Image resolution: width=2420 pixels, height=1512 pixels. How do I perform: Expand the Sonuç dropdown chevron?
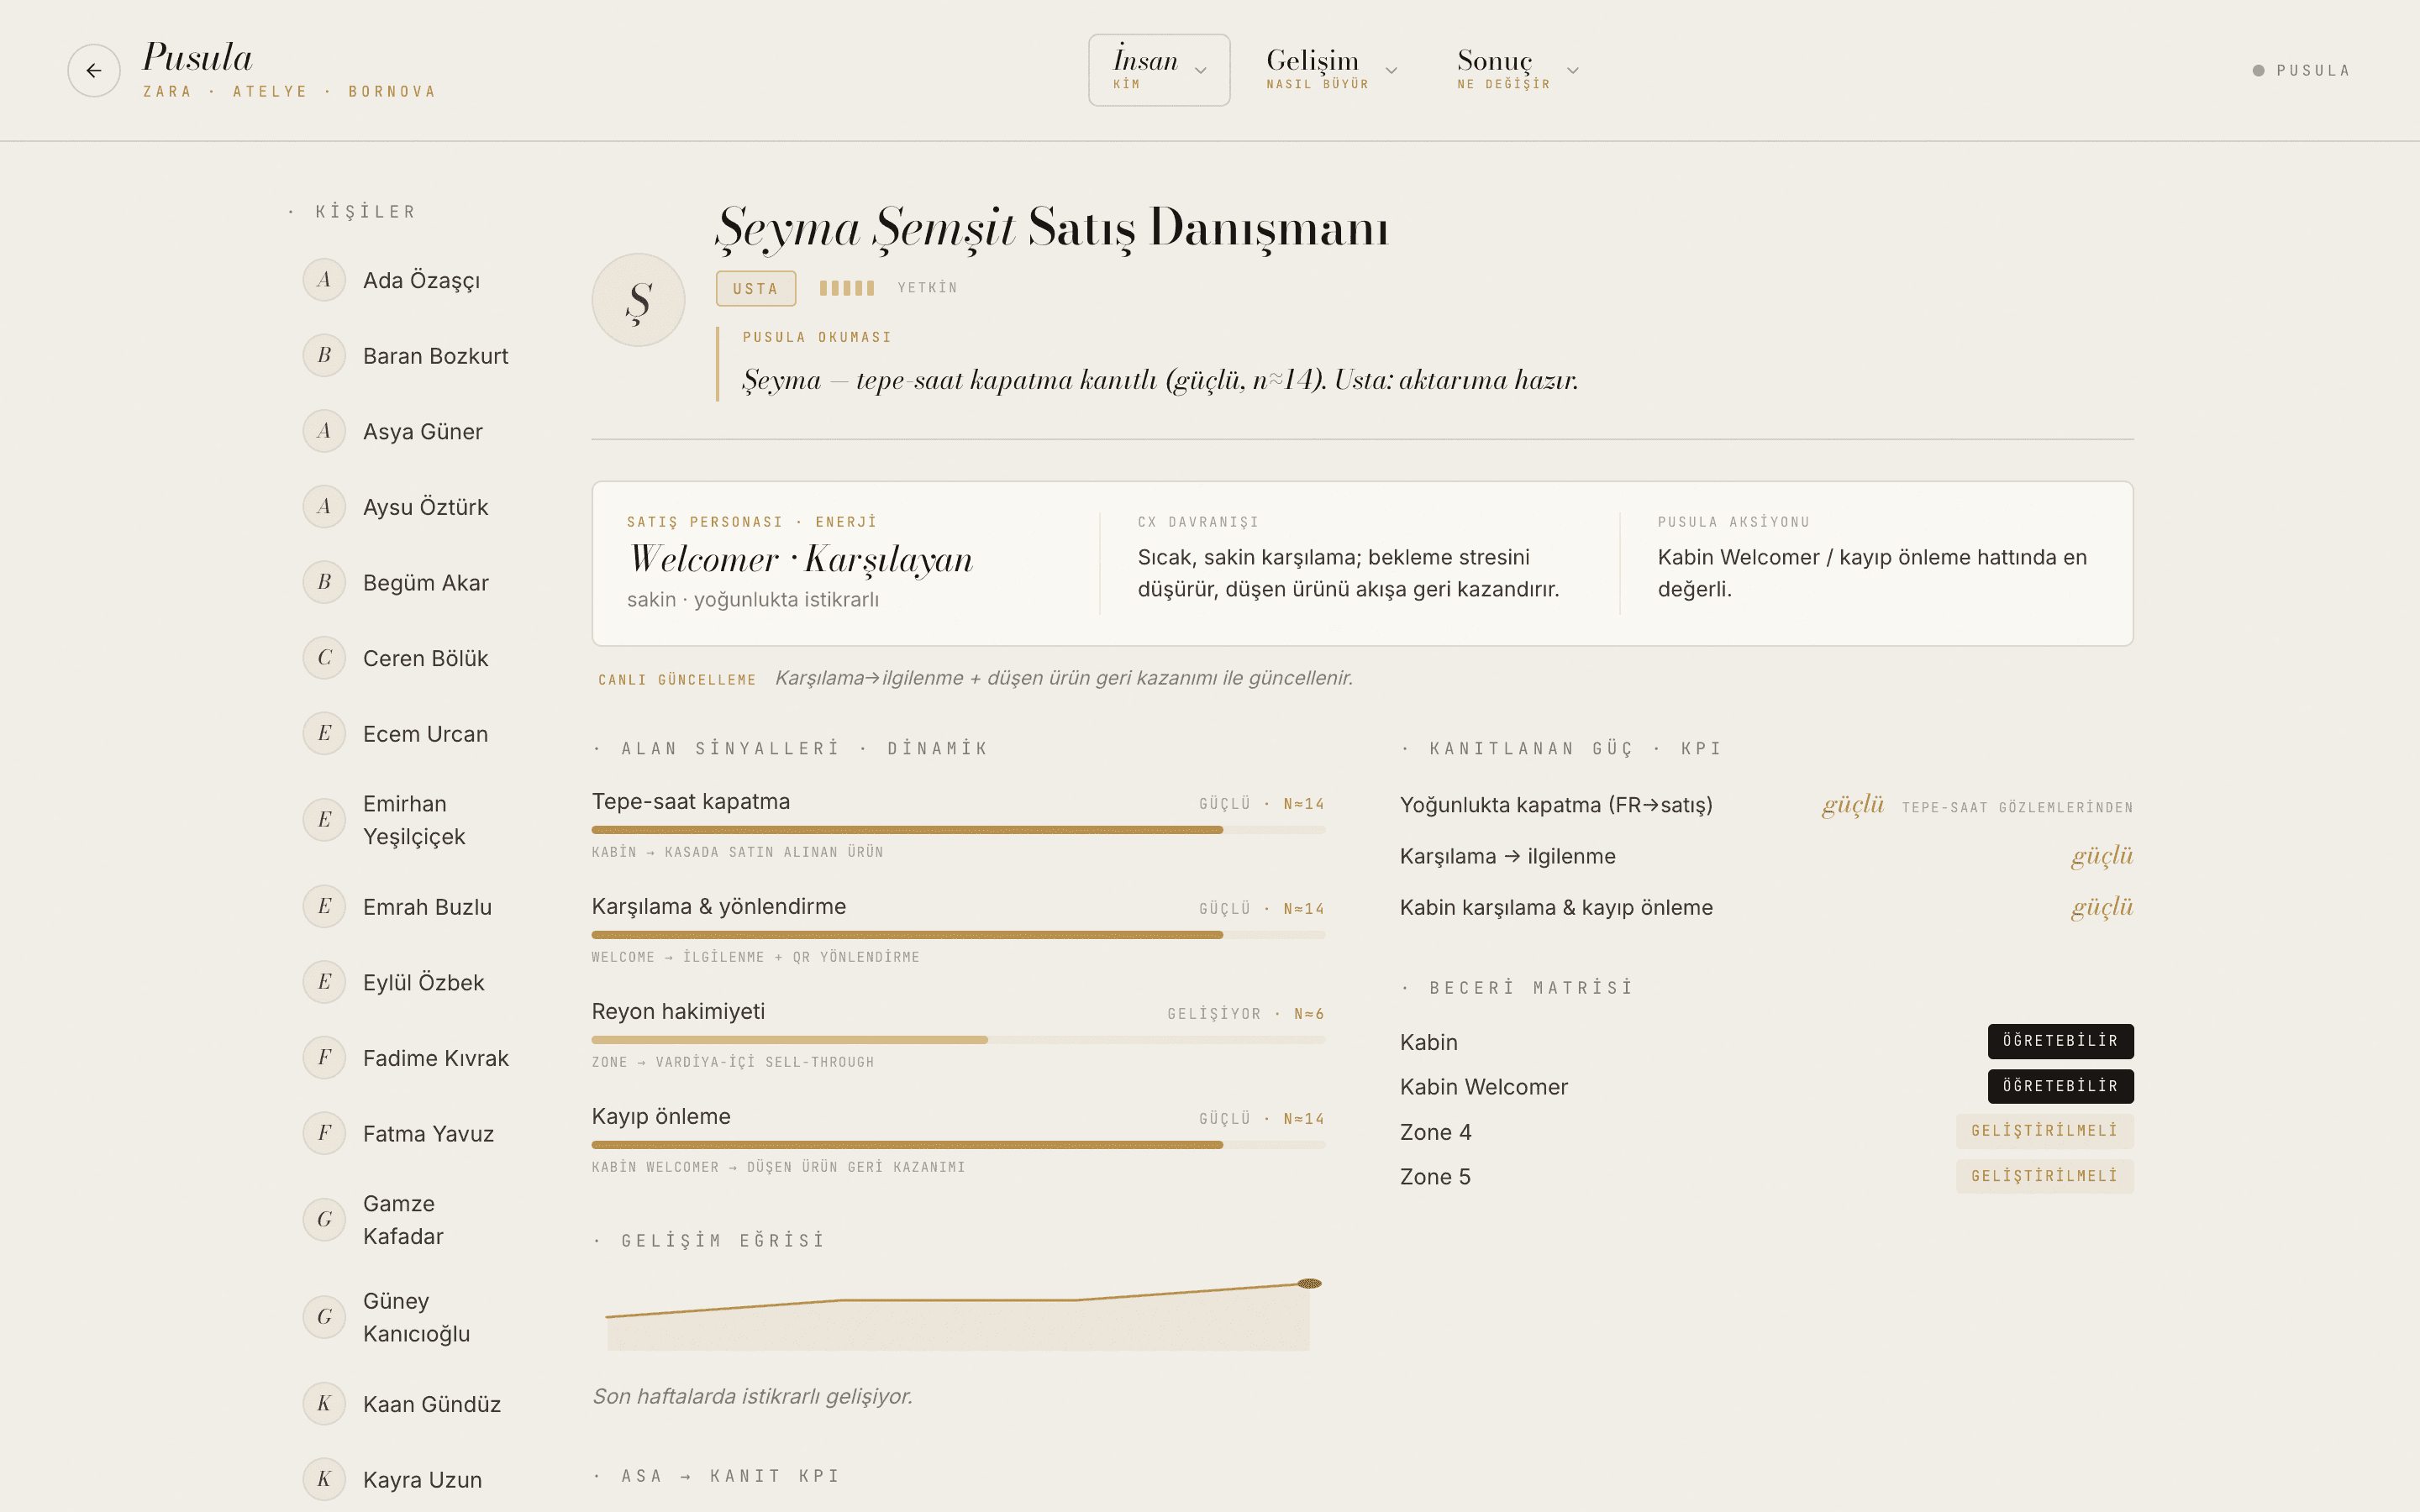pyautogui.click(x=1572, y=71)
